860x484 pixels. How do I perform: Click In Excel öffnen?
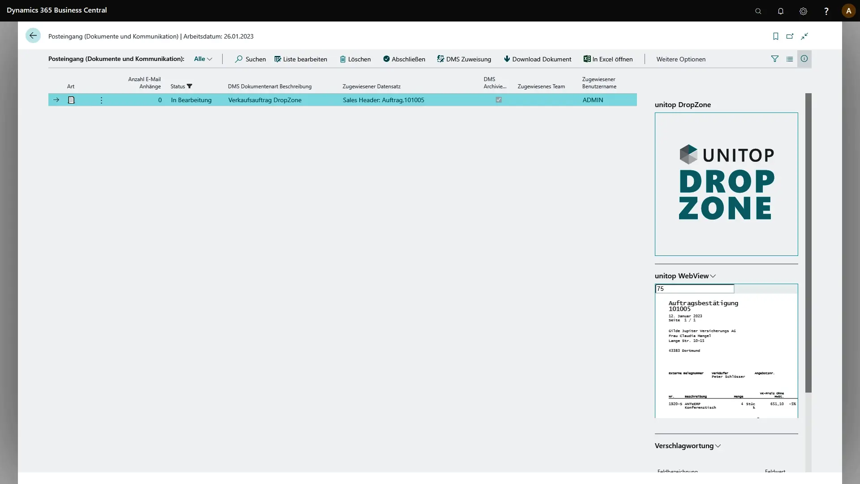pyautogui.click(x=608, y=59)
